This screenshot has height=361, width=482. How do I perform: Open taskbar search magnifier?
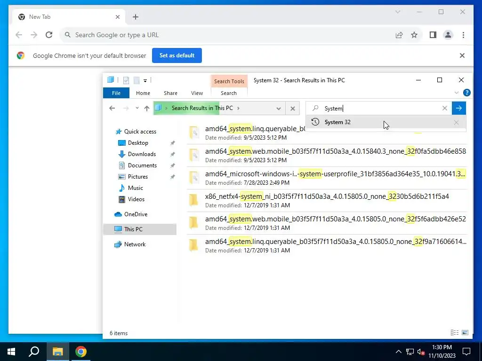[34, 352]
